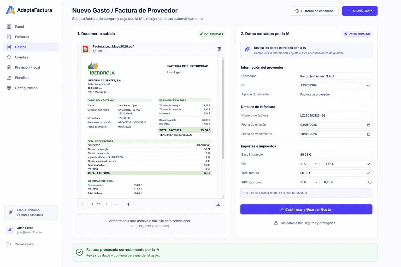
Task: Click the Total factura field
Action: click(x=335, y=173)
